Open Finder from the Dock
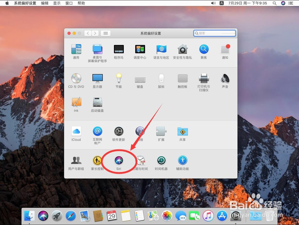This screenshot has width=299, height=225. (x=29, y=216)
